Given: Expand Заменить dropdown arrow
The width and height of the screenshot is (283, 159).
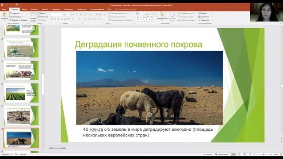Looking at the screenshot, I should (211, 17).
